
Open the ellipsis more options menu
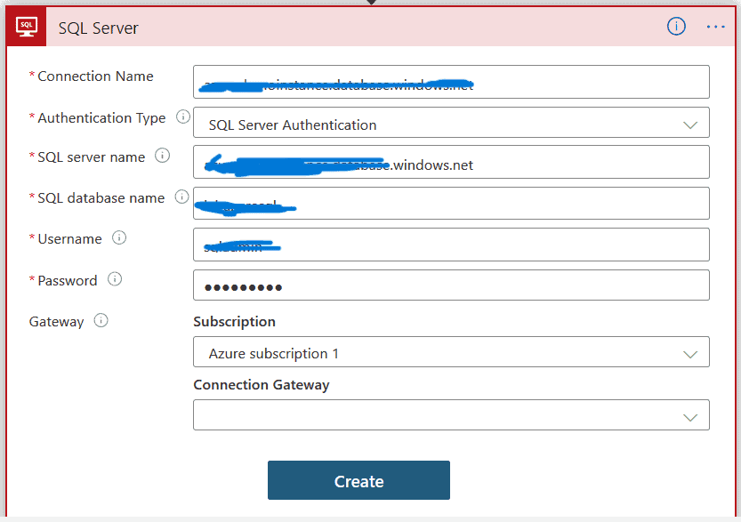coord(715,27)
